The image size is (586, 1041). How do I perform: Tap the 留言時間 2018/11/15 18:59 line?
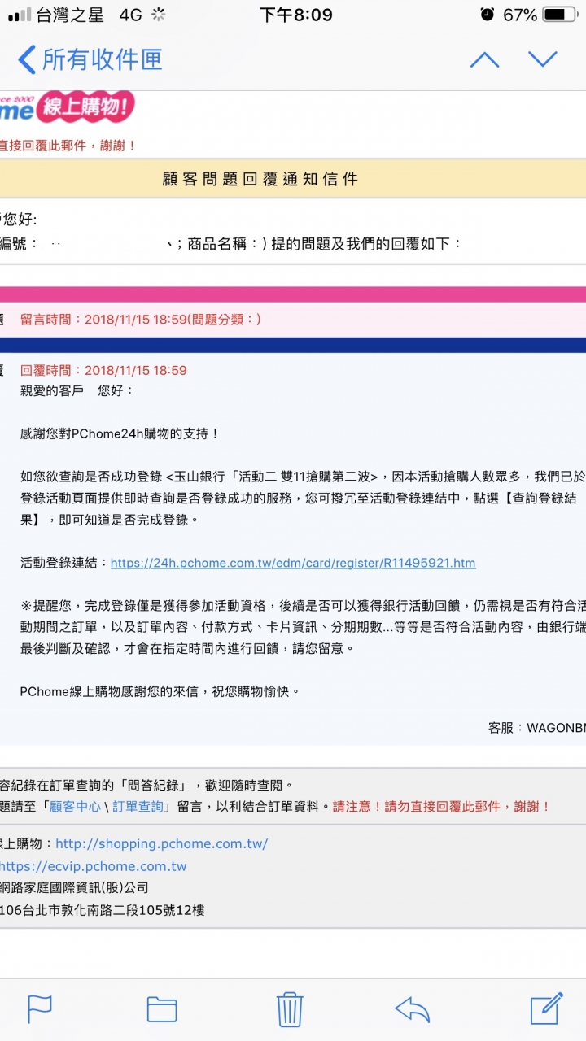point(141,320)
